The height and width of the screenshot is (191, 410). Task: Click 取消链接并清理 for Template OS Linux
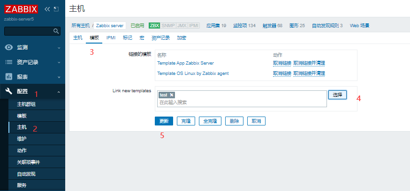click(x=309, y=73)
